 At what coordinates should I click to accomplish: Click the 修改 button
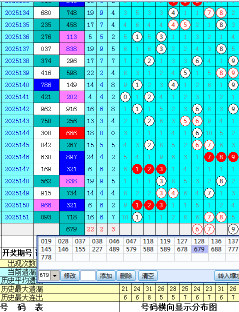tap(70, 275)
